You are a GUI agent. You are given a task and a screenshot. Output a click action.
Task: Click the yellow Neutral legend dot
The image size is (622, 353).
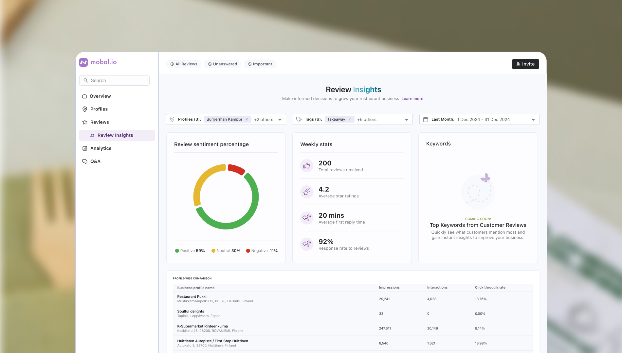(213, 251)
